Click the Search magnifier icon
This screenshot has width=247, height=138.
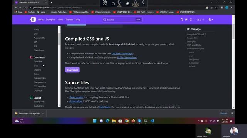pyautogui.click(x=105, y=20)
